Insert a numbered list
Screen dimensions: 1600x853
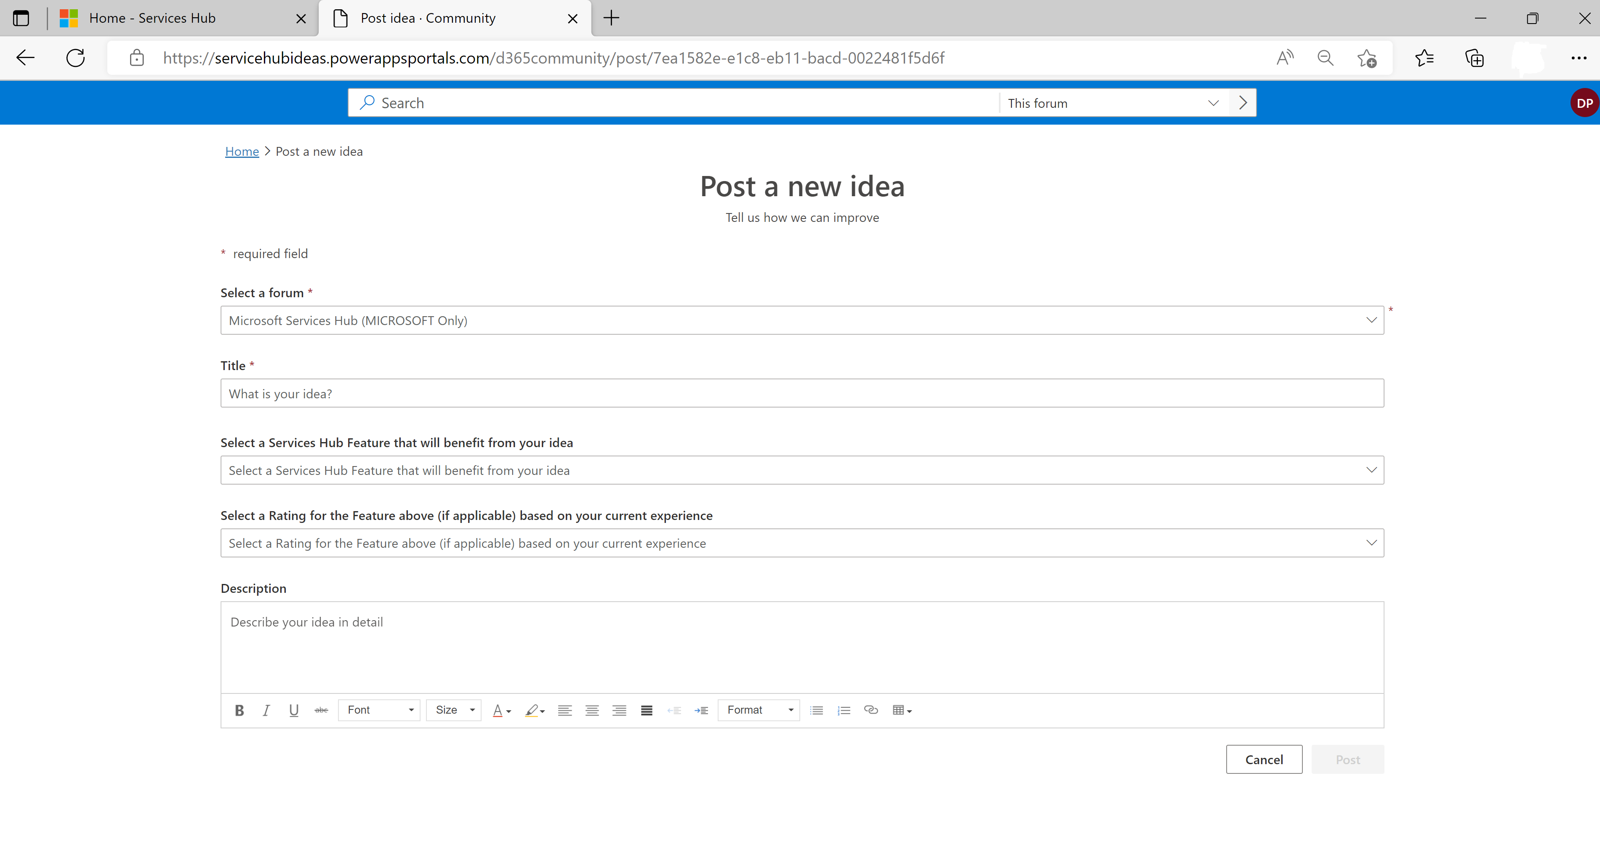(844, 710)
